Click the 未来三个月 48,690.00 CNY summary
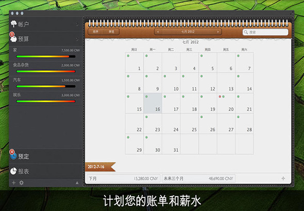 pyautogui.click(x=198, y=178)
